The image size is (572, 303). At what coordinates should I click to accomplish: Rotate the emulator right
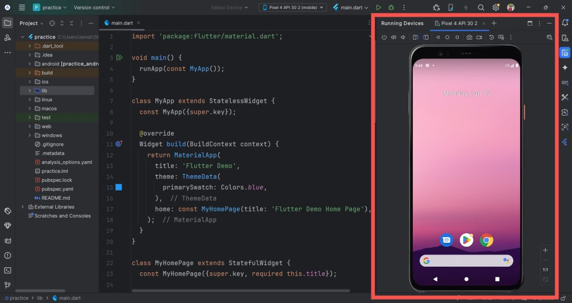click(x=426, y=37)
